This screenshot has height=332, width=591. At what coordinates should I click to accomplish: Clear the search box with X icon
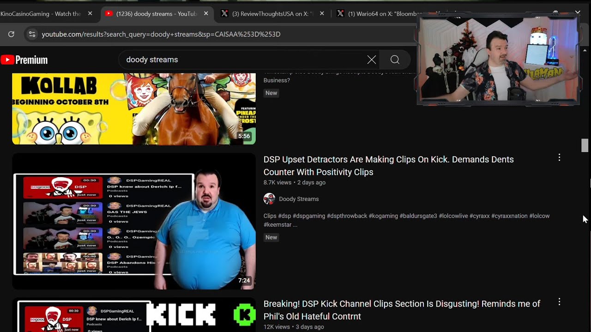click(x=372, y=59)
